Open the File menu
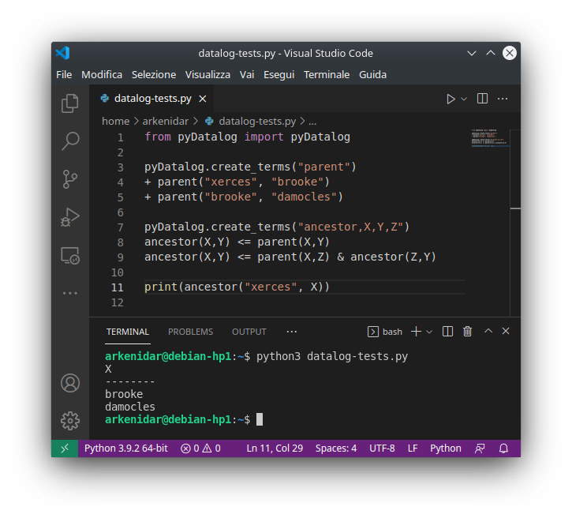 coord(64,74)
